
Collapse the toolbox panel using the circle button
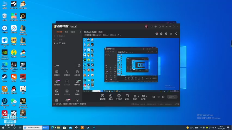(79, 66)
